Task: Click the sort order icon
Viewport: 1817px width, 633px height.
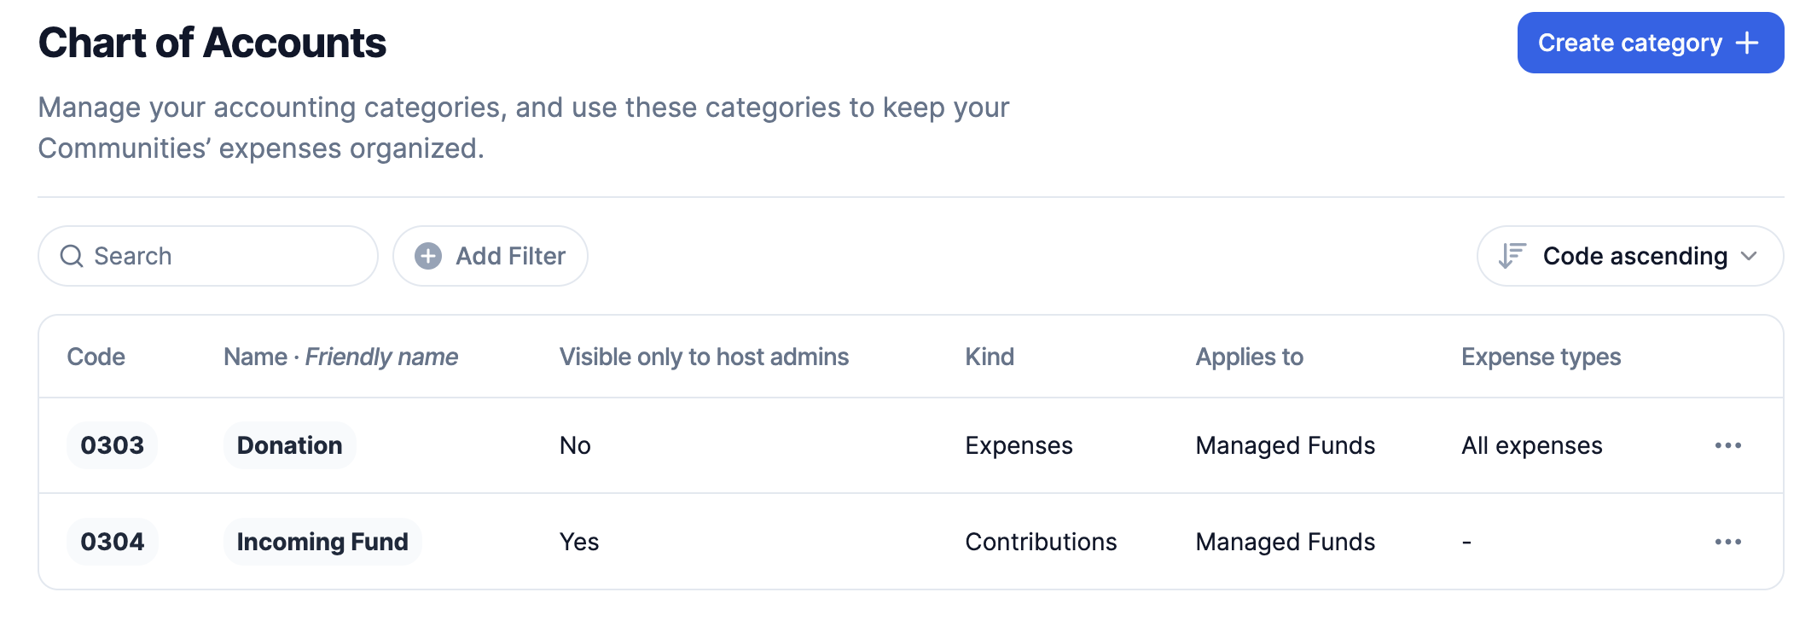Action: (1512, 256)
